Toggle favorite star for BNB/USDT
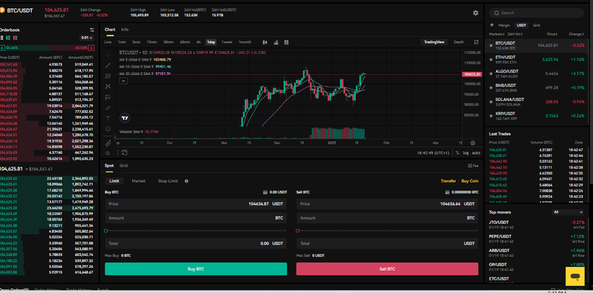 pos(491,88)
